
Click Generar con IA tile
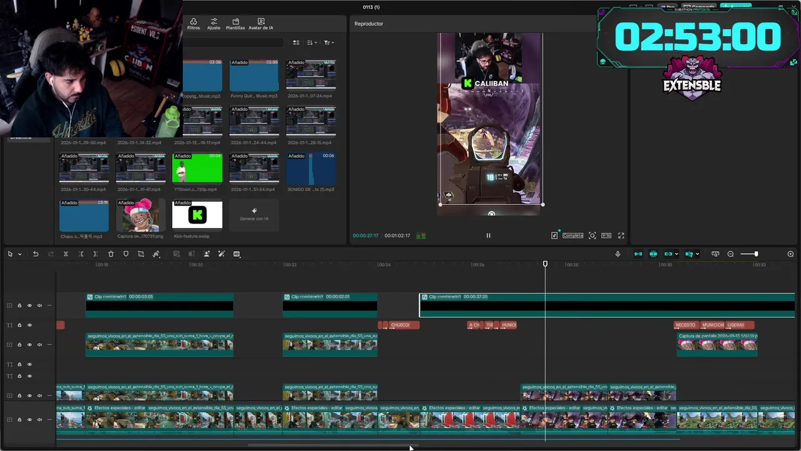coord(254,215)
